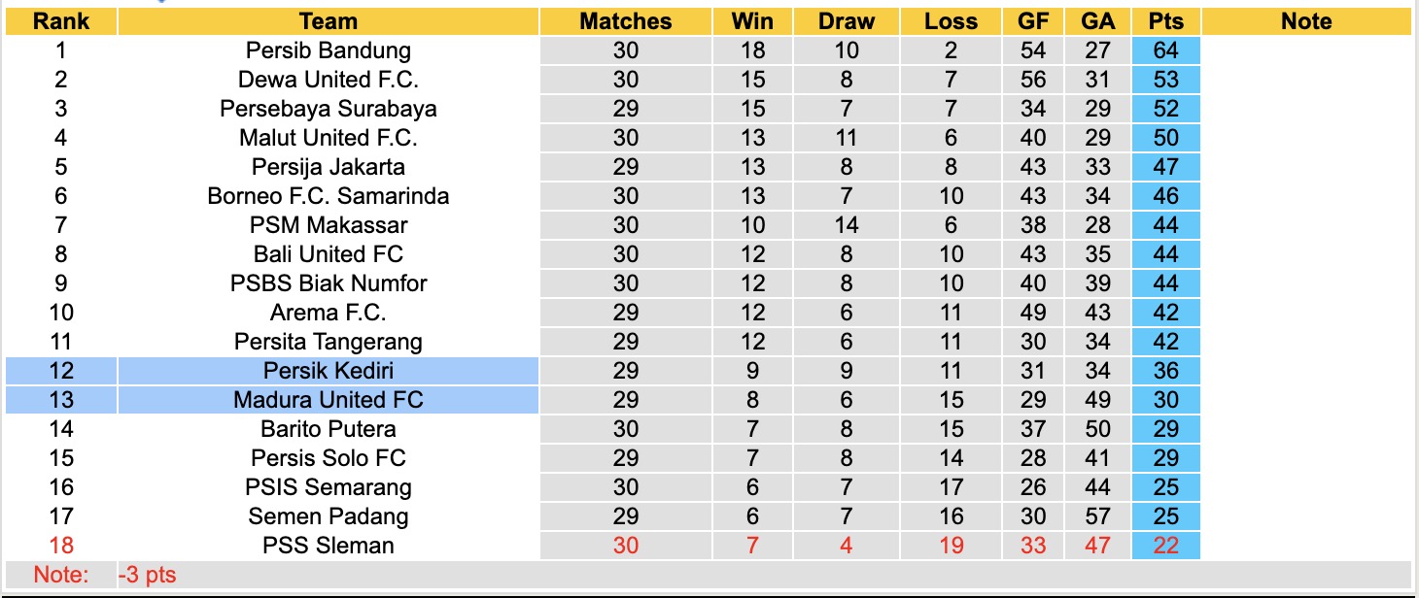Click the Dewa United F.C. team name
The width and height of the screenshot is (1419, 598).
point(329,80)
